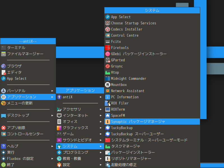The height and width of the screenshot is (168, 224).
Task: Click the Fcitx keyboard icon
Action: 108,41
